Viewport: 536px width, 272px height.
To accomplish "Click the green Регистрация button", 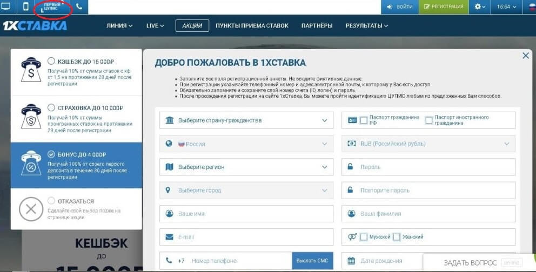I will 444,6.
